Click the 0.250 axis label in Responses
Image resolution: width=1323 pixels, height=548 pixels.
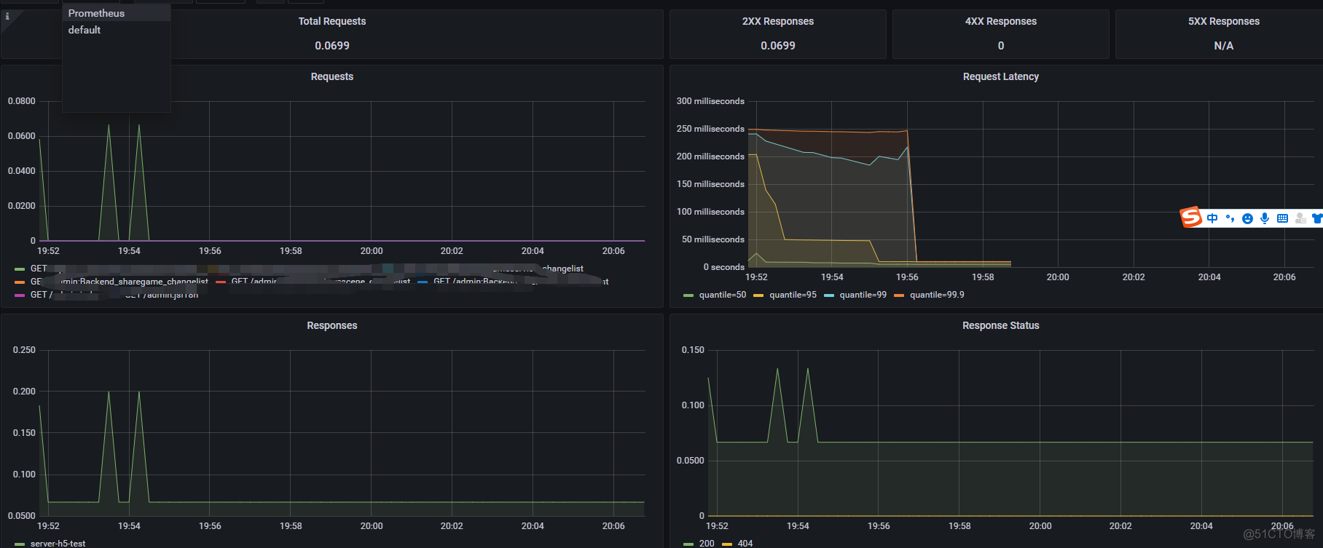(x=24, y=350)
